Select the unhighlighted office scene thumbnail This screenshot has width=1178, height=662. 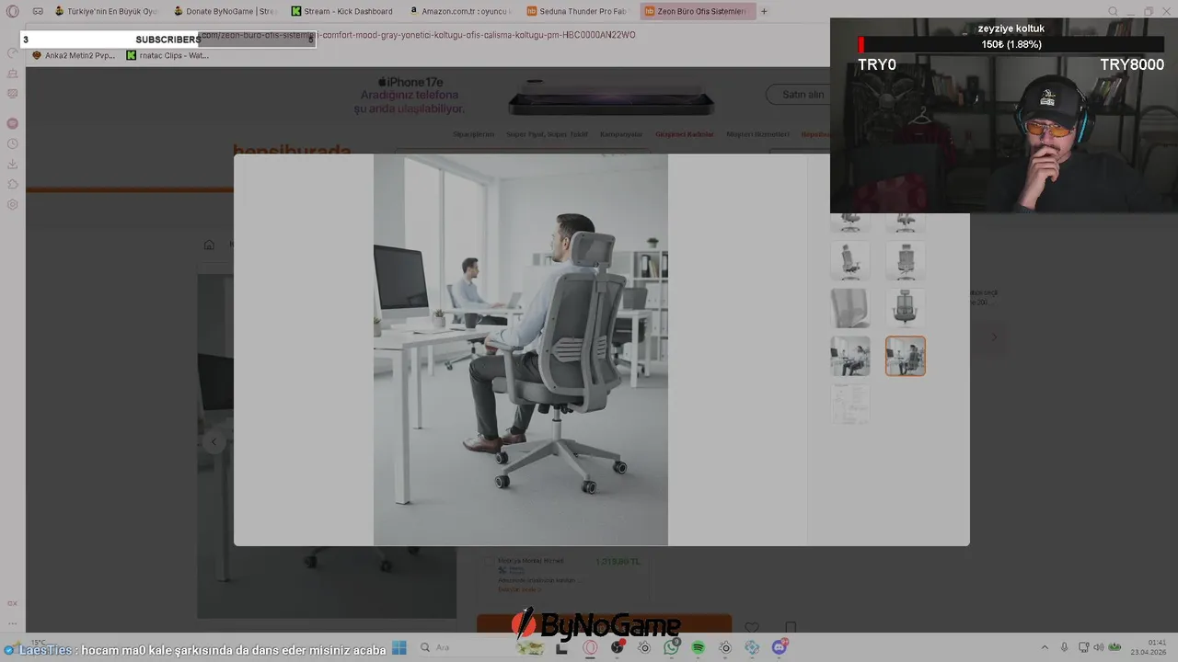[x=849, y=356]
